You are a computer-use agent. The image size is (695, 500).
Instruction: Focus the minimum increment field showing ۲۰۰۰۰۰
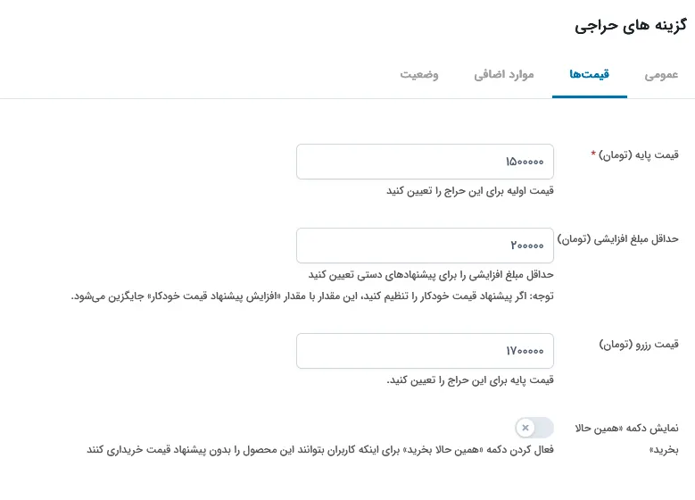(425, 246)
